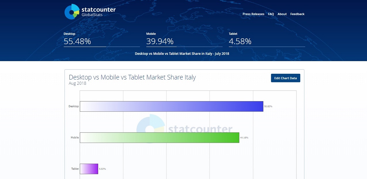
Task: Open the FAQ link
Action: (271, 14)
